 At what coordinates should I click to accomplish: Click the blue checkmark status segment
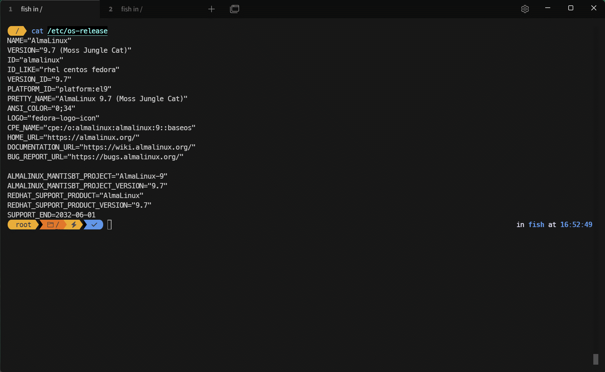94,225
